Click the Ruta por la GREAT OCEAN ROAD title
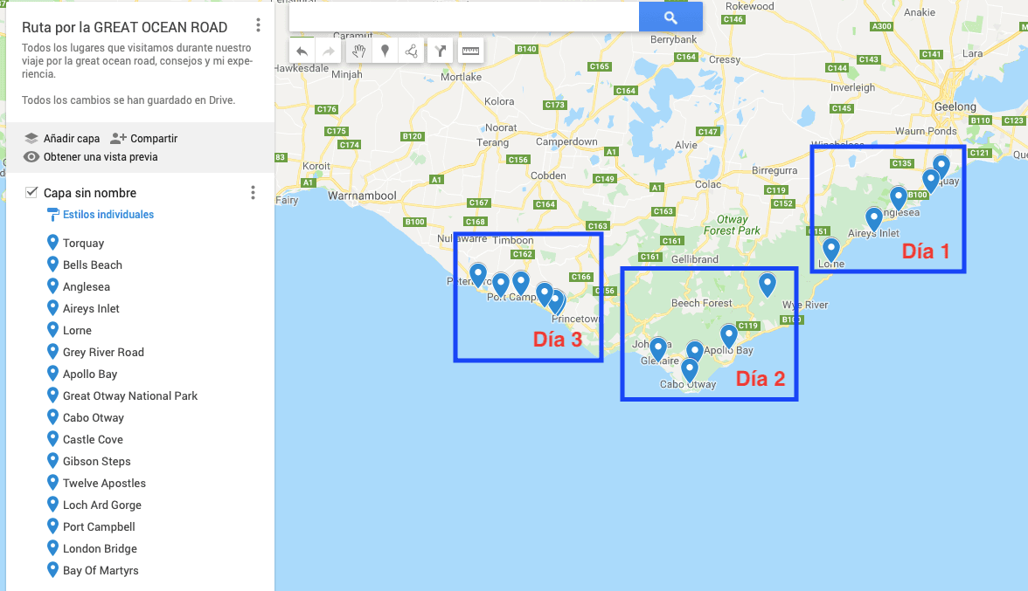 tap(124, 27)
